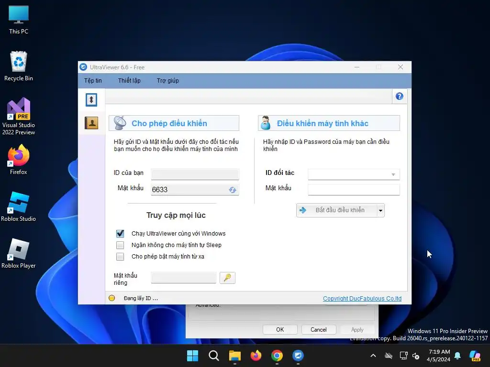
Task: Select the Roblox Studio desktop shortcut
Action: pyautogui.click(x=19, y=206)
